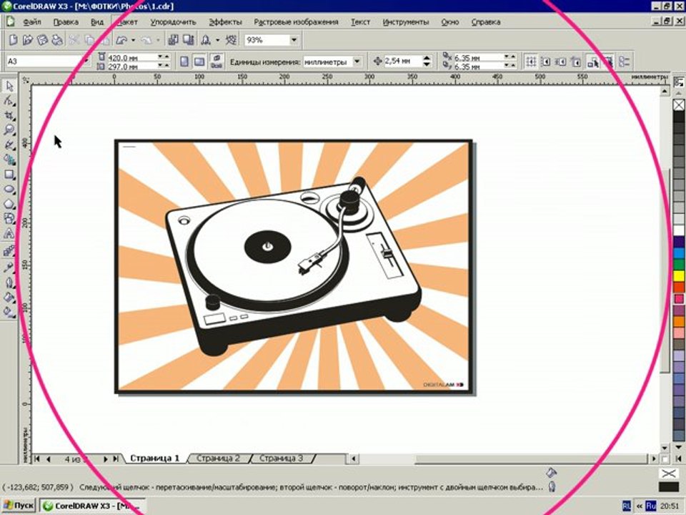Screen dimensions: 686x515
Task: Open the Вид menu
Action: click(x=97, y=21)
